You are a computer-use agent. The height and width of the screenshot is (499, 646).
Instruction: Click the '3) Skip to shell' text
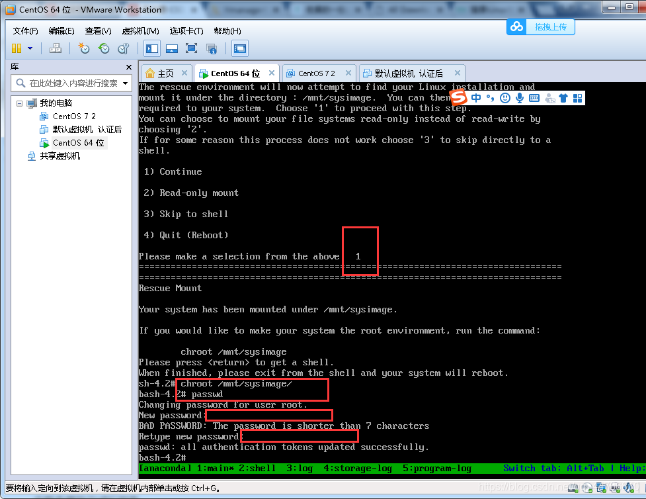(x=186, y=214)
